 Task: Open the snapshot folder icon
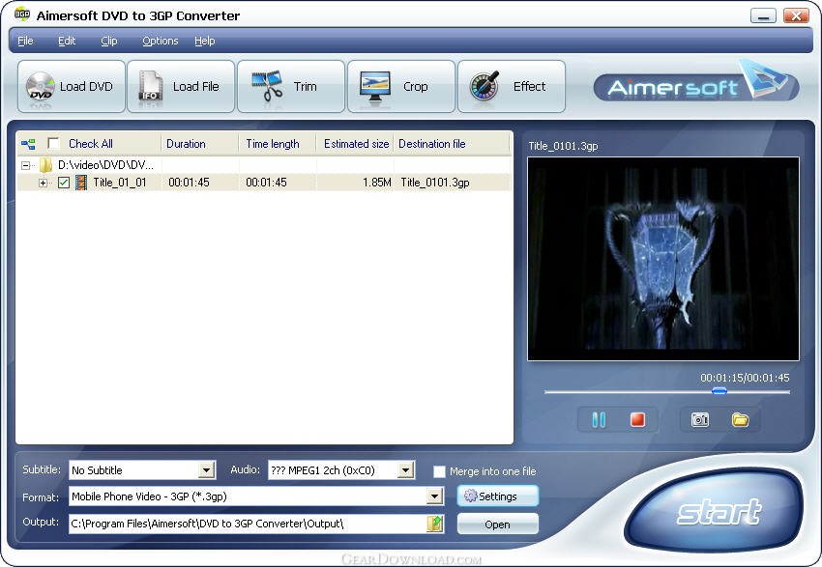740,419
